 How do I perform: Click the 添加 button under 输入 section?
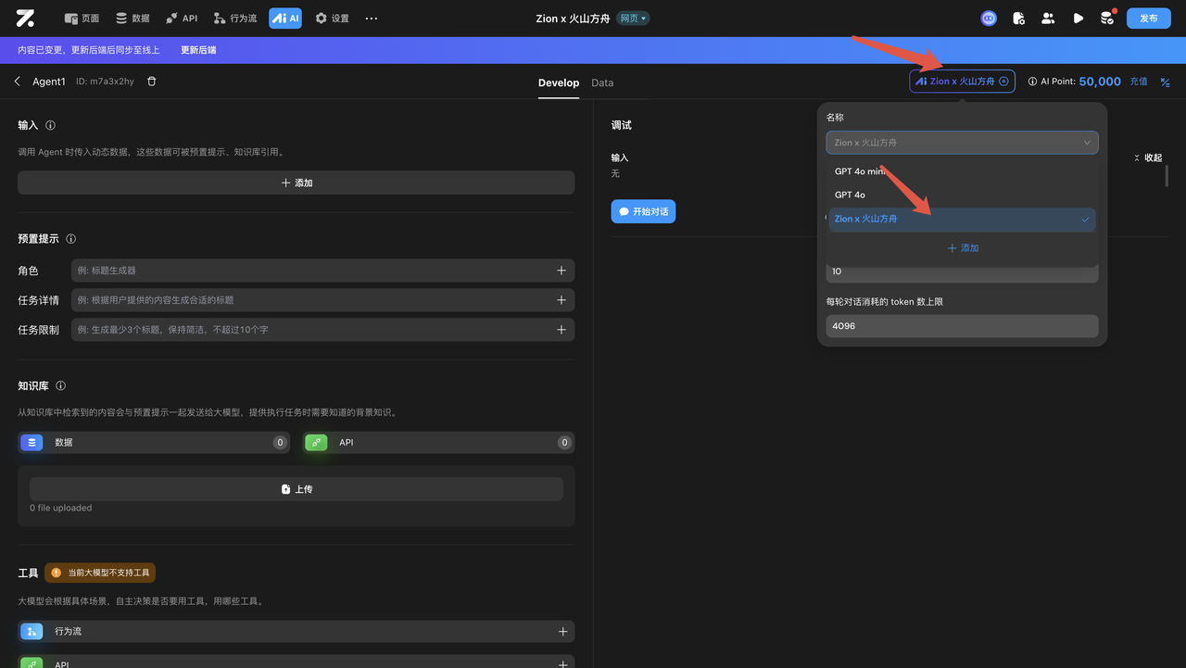(296, 183)
